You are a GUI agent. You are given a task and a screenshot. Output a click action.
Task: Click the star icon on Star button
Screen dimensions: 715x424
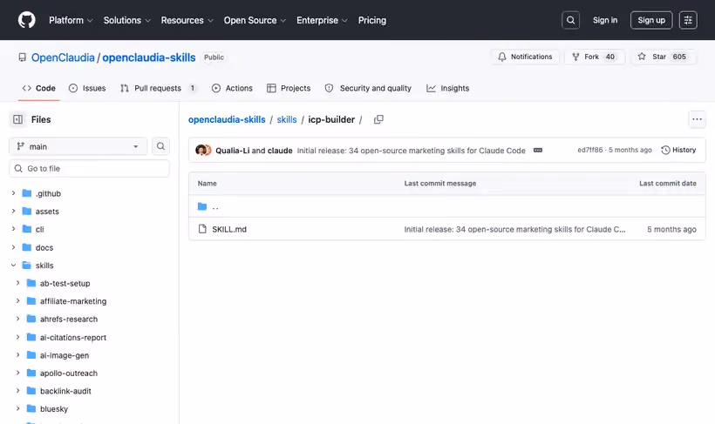point(642,57)
